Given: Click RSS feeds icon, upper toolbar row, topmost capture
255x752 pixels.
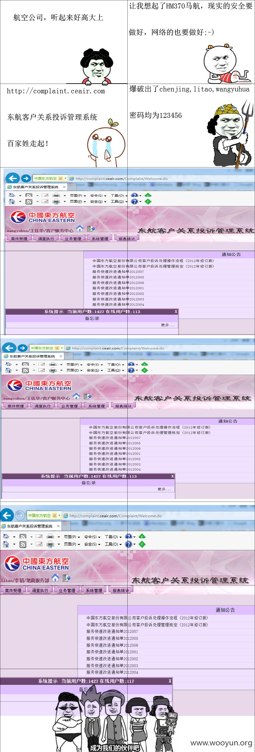Looking at the screenshot, I should coord(29,195).
